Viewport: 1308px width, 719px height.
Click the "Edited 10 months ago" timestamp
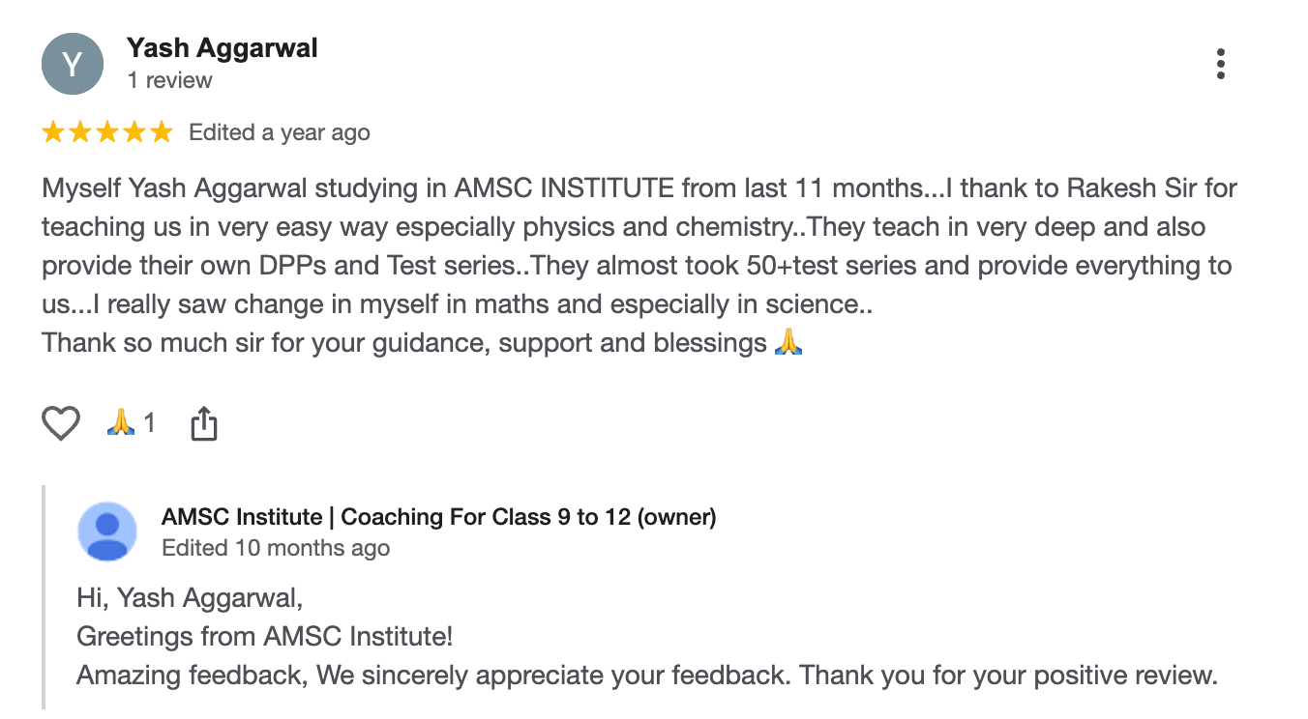pyautogui.click(x=276, y=548)
